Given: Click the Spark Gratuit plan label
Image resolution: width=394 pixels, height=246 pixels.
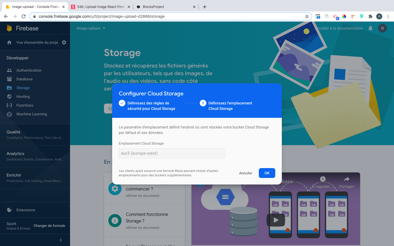Looking at the screenshot, I should 18,226.
